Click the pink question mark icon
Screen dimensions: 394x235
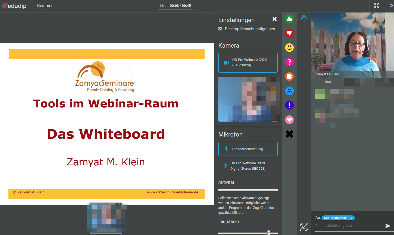(x=289, y=62)
